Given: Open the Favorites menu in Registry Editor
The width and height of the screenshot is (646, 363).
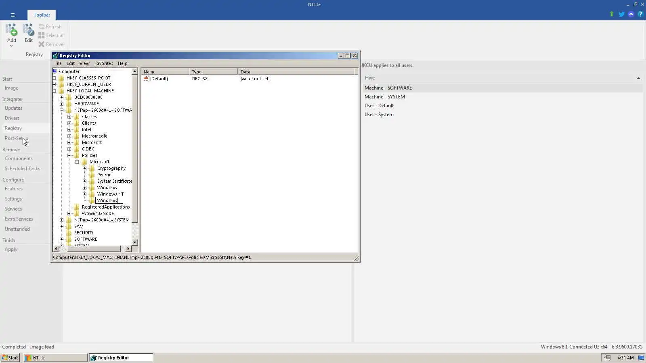Looking at the screenshot, I should tap(104, 63).
